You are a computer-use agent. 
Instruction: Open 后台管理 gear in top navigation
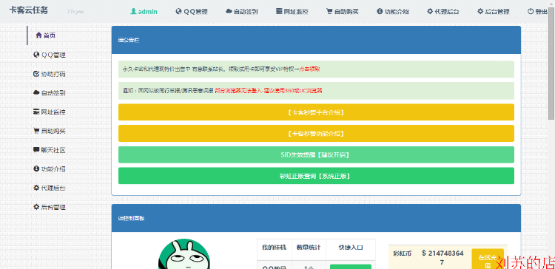point(480,11)
